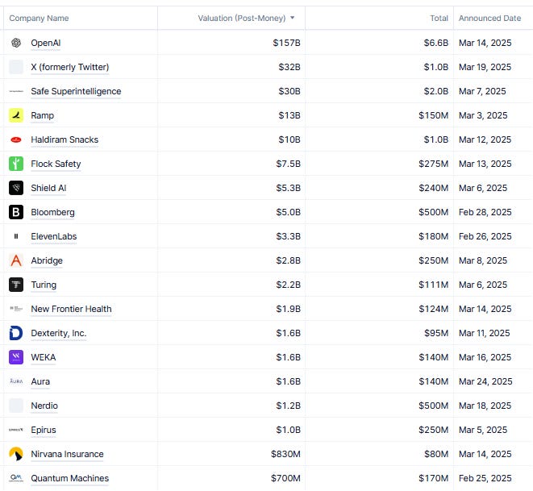Open the Nerdio company link
The image size is (533, 491).
click(x=44, y=406)
